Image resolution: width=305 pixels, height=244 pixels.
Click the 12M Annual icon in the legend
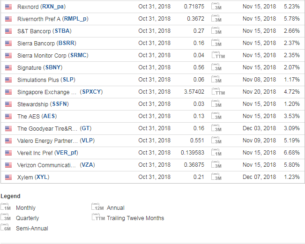pyautogui.click(x=97, y=207)
